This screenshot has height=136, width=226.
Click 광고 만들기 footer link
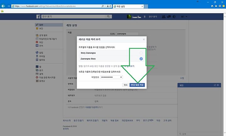coord(78,120)
